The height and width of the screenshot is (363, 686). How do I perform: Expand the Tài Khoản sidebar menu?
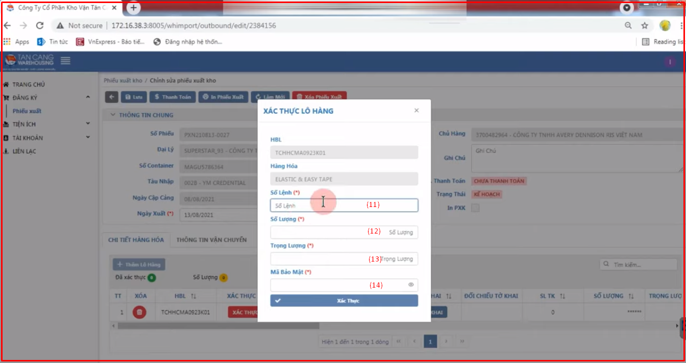click(88, 138)
